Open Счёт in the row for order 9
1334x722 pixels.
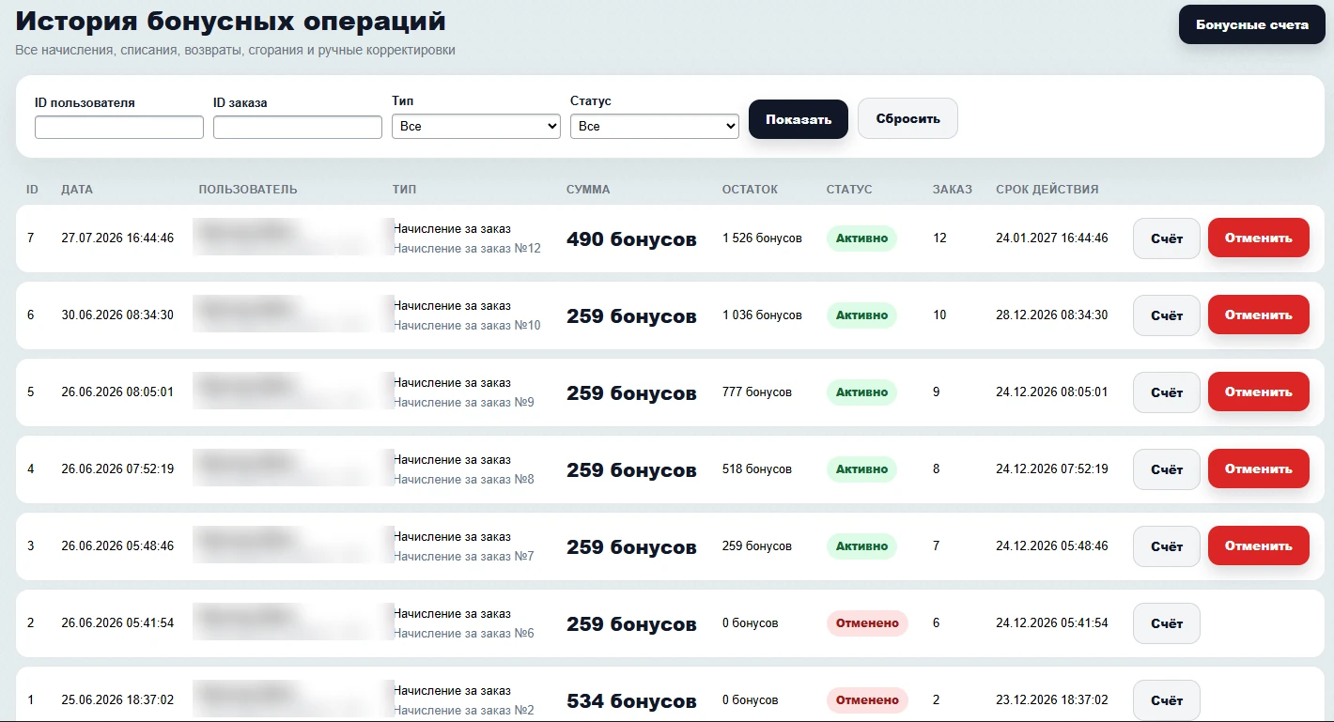(1167, 392)
